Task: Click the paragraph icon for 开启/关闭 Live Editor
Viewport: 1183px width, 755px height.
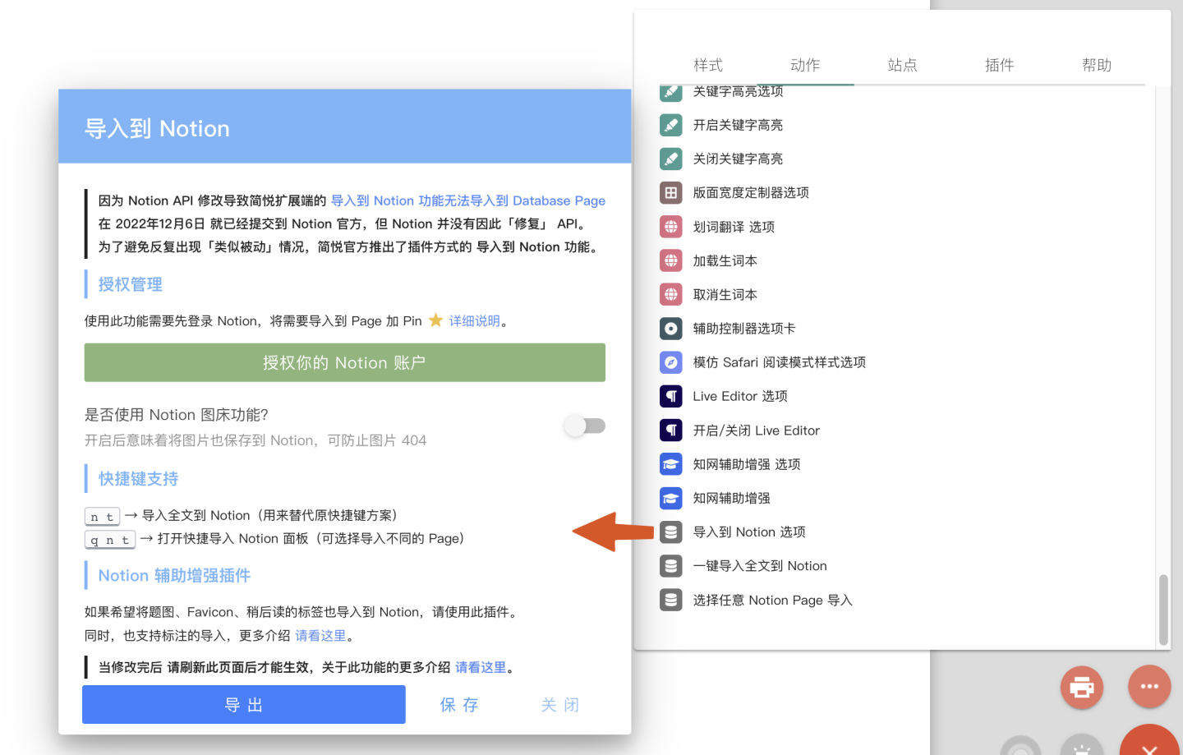Action: (x=671, y=430)
